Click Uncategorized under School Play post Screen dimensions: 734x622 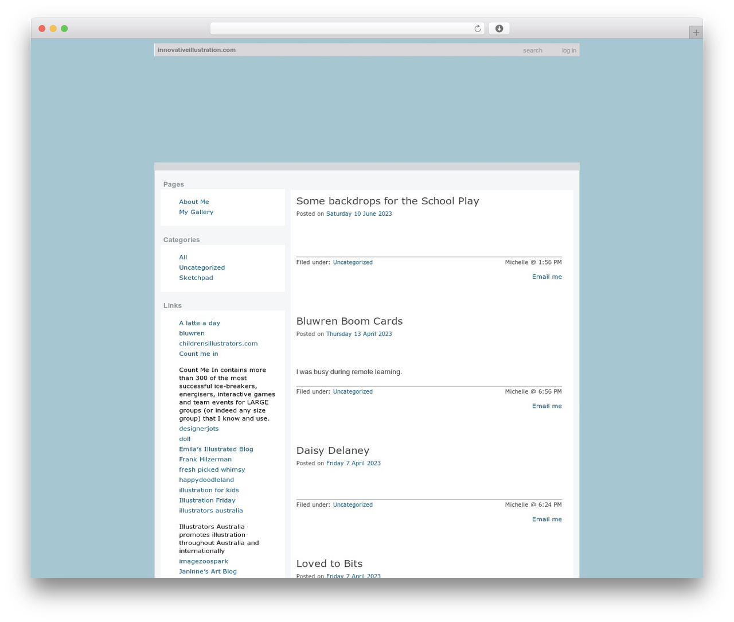[x=353, y=263]
